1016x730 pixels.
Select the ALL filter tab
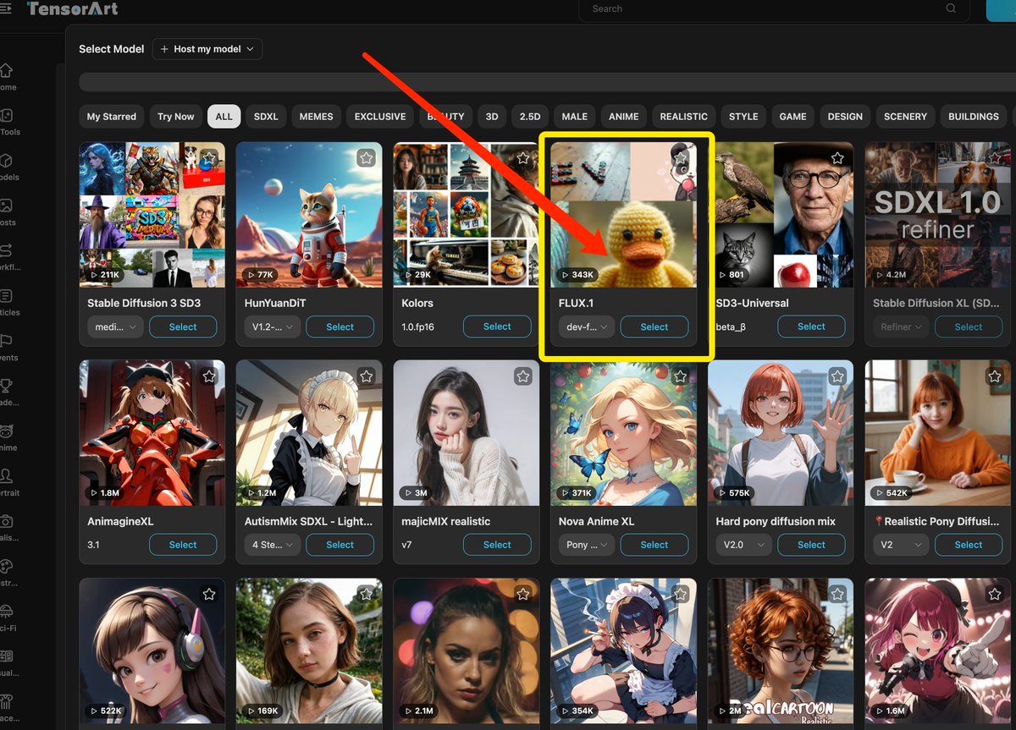[224, 117]
